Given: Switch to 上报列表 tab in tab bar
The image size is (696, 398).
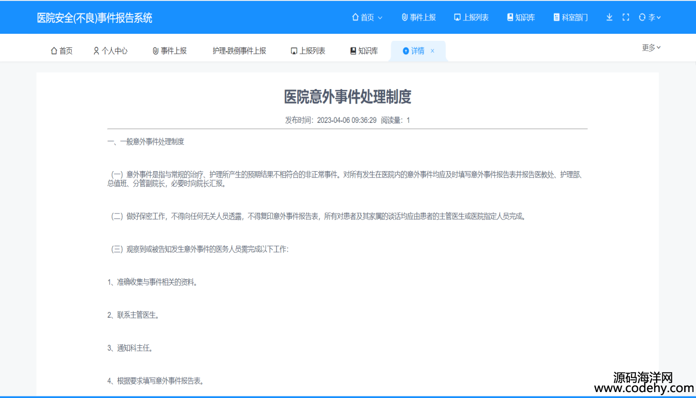Looking at the screenshot, I should point(308,51).
